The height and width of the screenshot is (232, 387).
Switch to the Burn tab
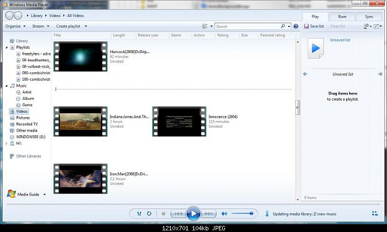pos(342,17)
